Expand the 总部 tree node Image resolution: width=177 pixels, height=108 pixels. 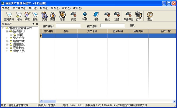11,35
